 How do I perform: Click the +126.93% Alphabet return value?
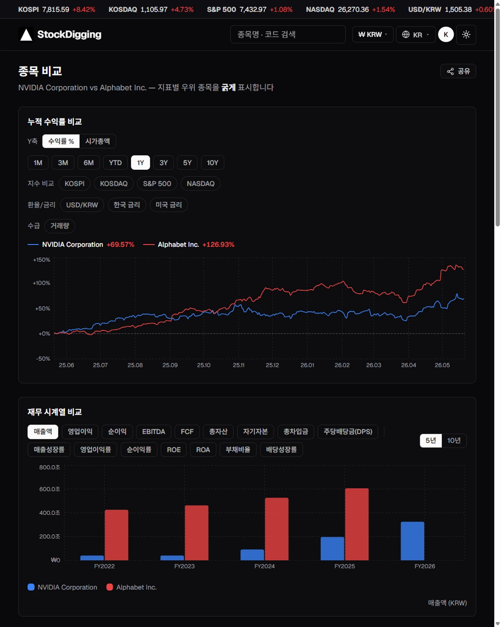[218, 245]
